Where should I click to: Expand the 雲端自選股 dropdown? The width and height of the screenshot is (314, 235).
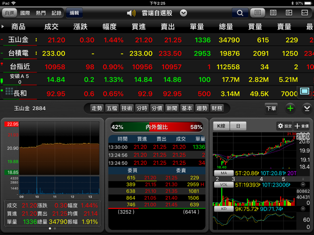[184, 13]
